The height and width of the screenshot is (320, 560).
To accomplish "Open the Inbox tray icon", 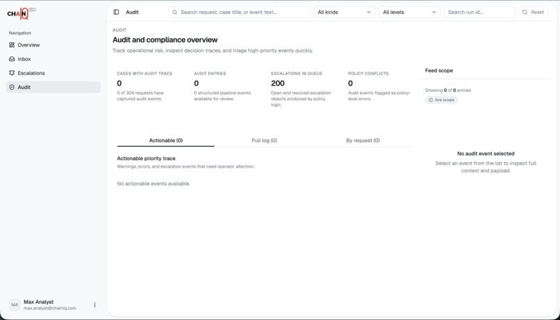I will click(12, 59).
